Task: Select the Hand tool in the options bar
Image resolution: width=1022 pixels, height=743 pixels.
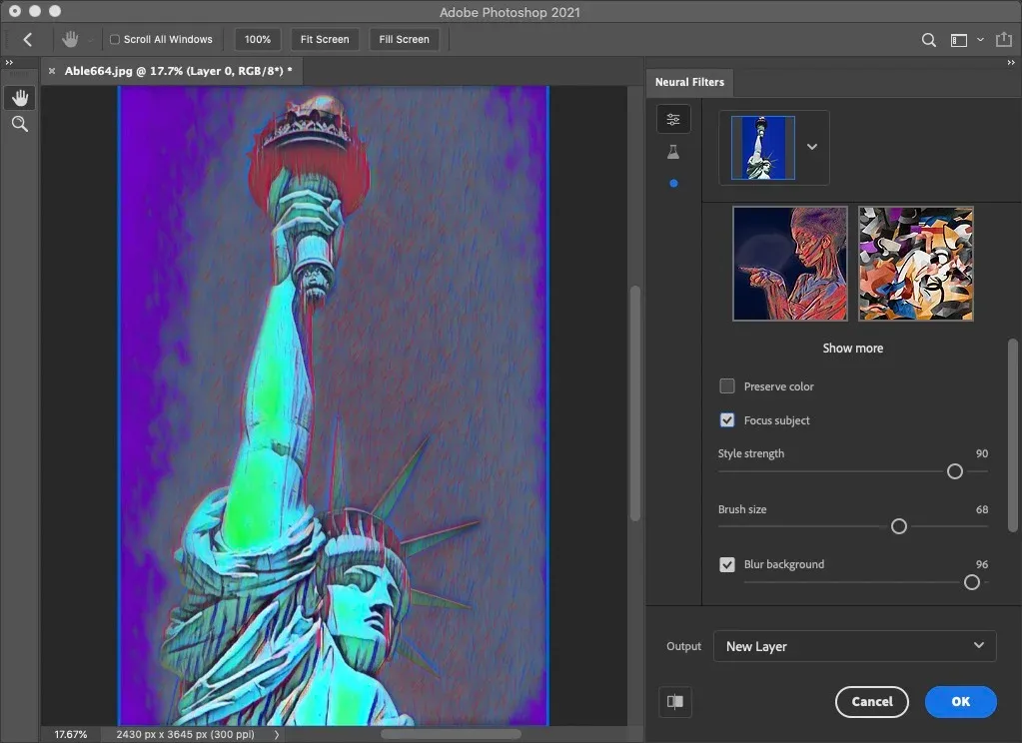Action: coord(70,39)
